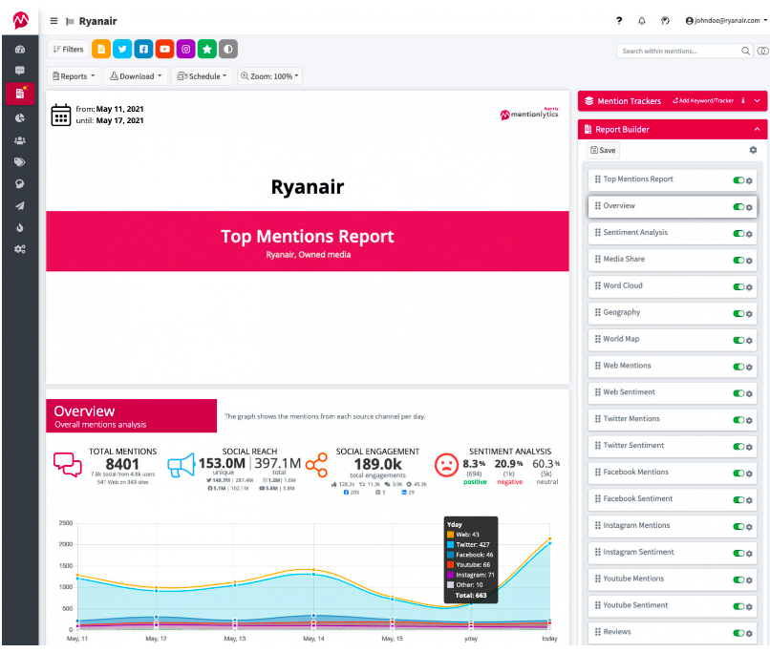The width and height of the screenshot is (770, 653).
Task: Open the Zoom: 100% dropdown
Action: tap(269, 76)
